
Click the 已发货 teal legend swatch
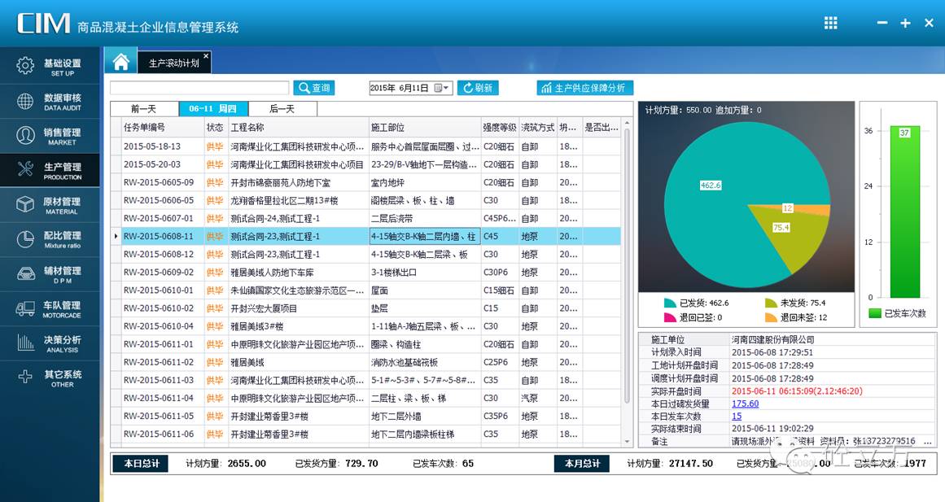(x=670, y=303)
